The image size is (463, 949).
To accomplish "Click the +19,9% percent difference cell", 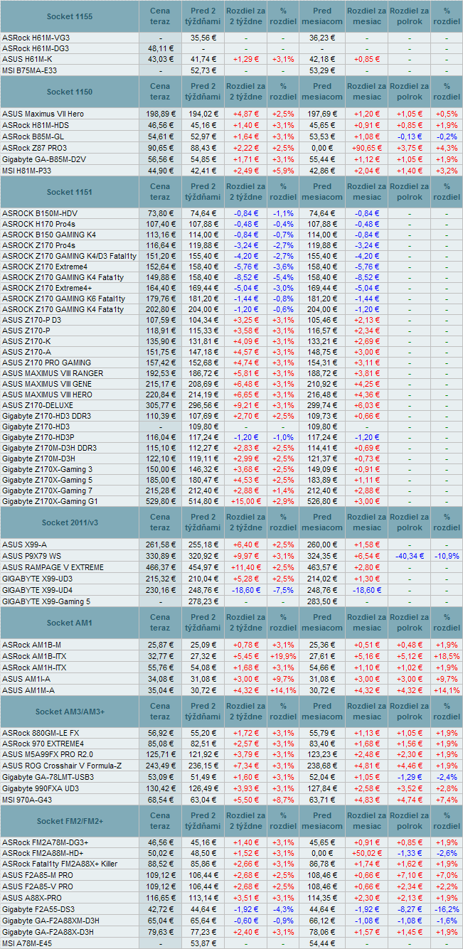I will (x=283, y=655).
